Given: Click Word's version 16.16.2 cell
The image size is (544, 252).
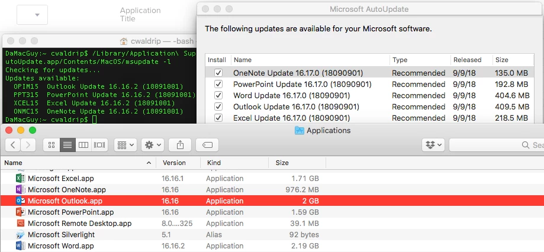Looking at the screenshot, I should tap(173, 245).
